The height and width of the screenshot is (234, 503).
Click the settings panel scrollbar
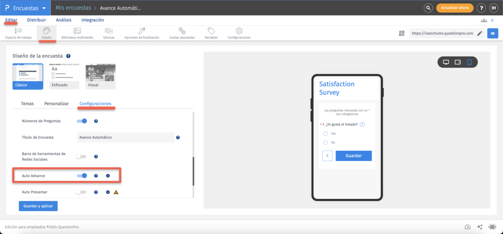pos(193,171)
